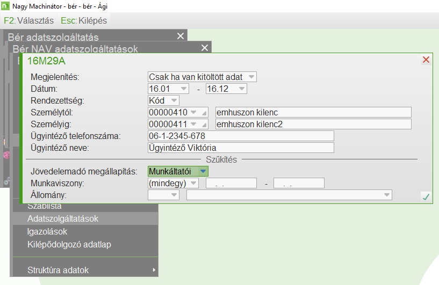Select the Adatszolgáltatások menu item
Screen dimensions: 439x285
tap(85, 218)
